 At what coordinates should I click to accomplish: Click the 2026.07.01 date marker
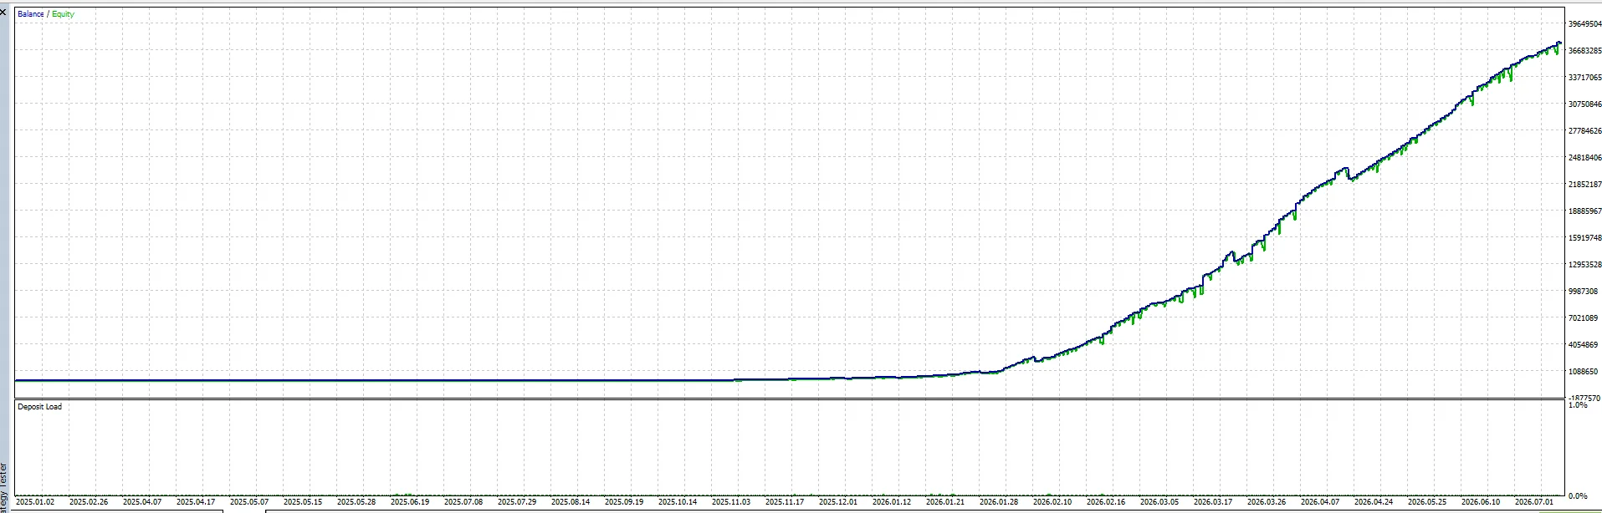tap(1534, 502)
